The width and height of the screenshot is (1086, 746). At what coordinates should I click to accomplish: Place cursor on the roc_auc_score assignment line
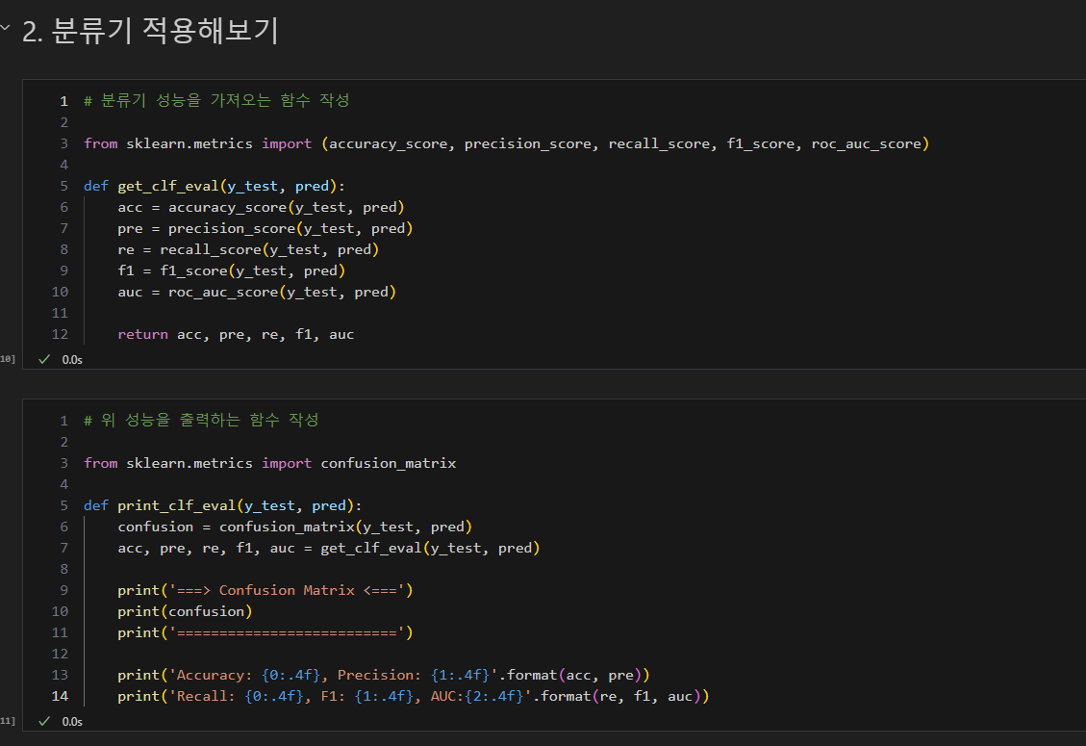(x=257, y=292)
